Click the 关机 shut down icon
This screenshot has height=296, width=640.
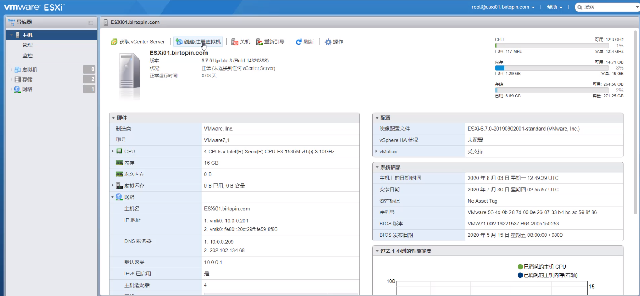pos(234,42)
